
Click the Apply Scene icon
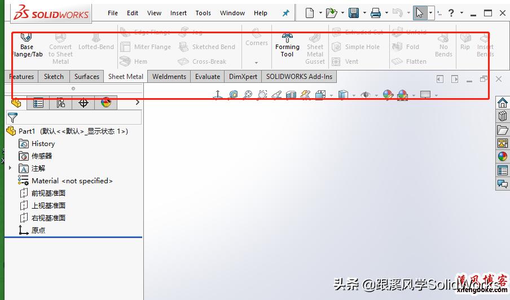403,95
